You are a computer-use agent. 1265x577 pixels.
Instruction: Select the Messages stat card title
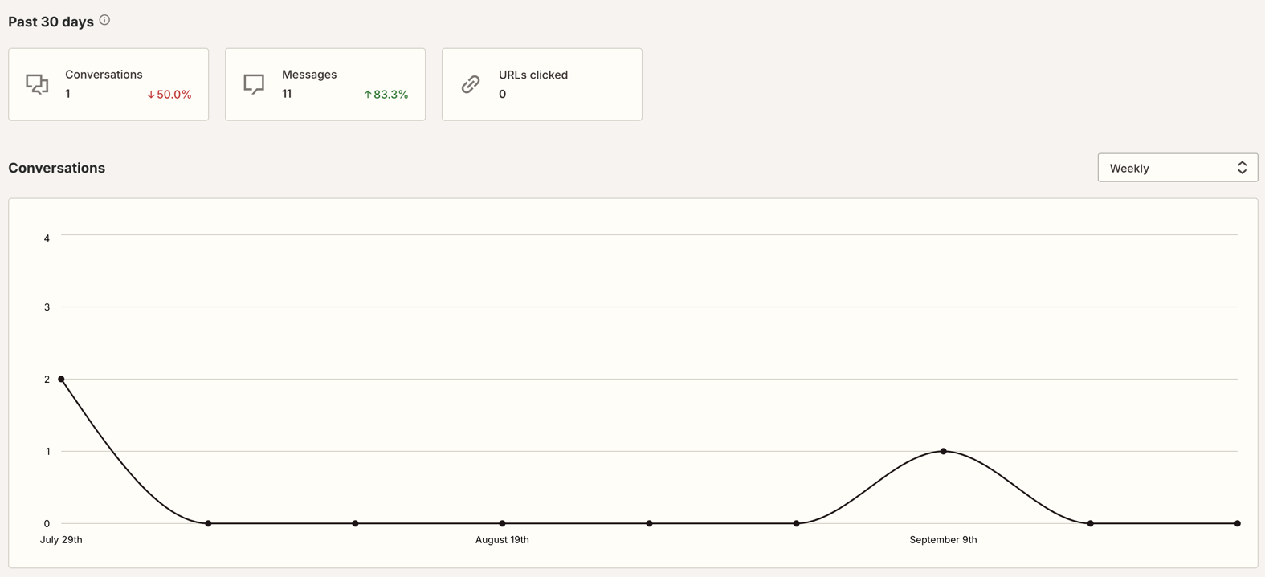click(x=309, y=75)
